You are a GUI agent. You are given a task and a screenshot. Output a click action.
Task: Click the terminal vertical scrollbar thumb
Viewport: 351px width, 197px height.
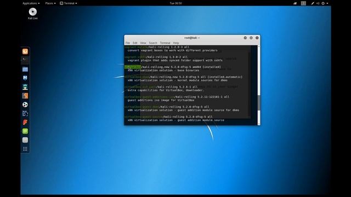259,103
